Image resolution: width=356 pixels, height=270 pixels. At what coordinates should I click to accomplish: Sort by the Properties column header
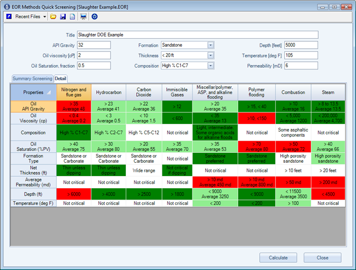point(33,92)
